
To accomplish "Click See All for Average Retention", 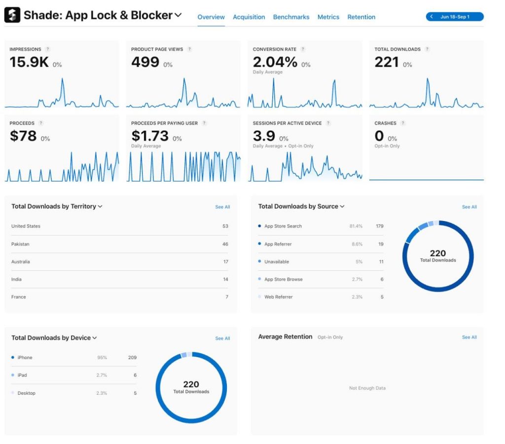I will tap(469, 337).
